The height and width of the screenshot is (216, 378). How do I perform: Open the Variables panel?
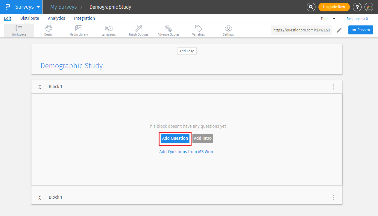point(198,30)
